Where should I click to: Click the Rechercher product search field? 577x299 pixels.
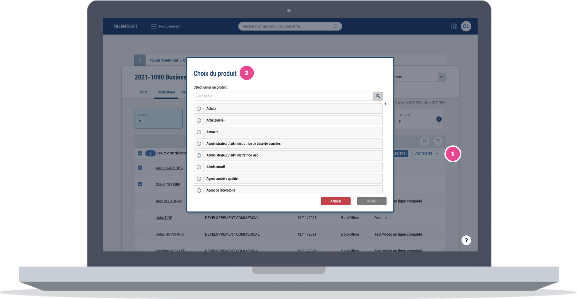tap(283, 96)
